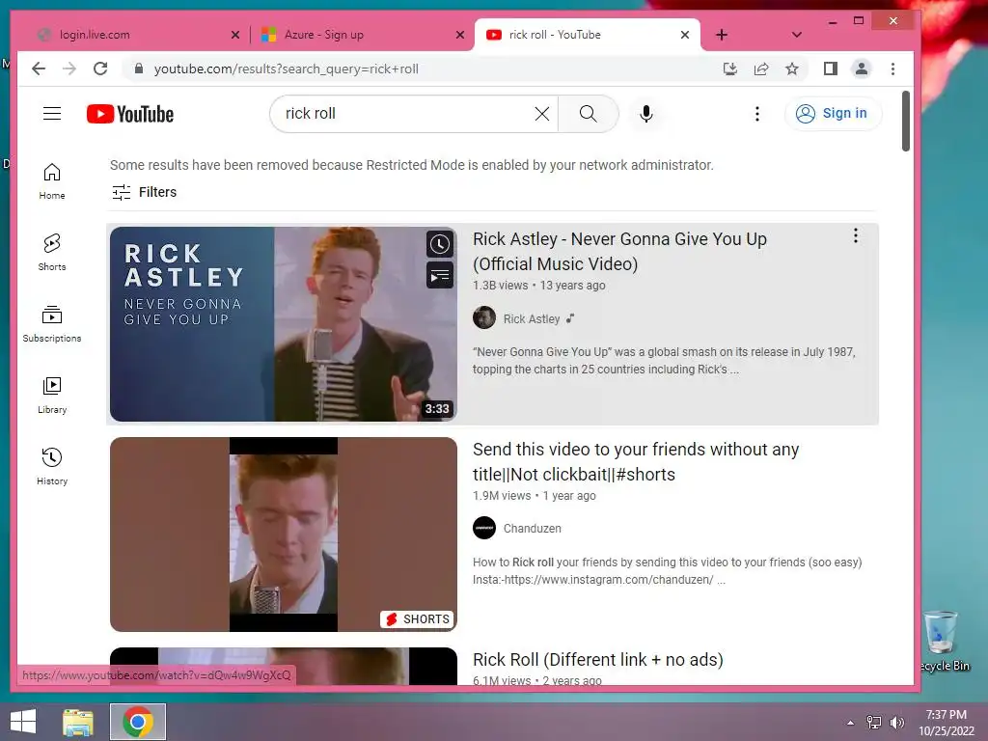Go back with browser back arrow
Image resolution: width=988 pixels, height=741 pixels.
tap(39, 69)
